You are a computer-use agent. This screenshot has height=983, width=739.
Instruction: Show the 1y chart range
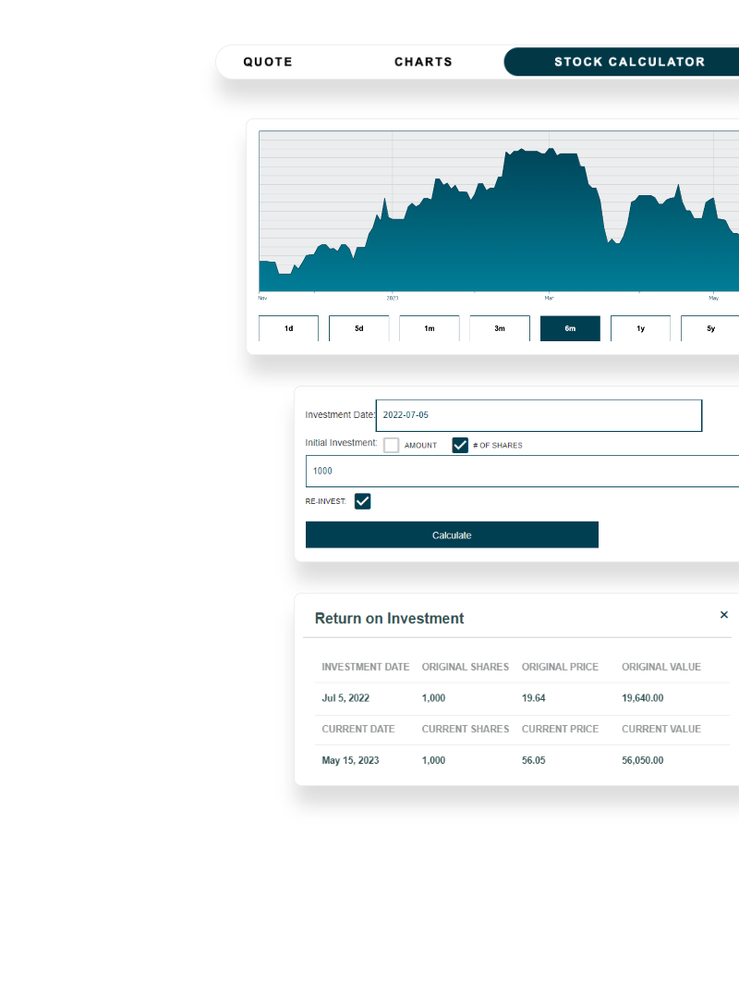640,328
